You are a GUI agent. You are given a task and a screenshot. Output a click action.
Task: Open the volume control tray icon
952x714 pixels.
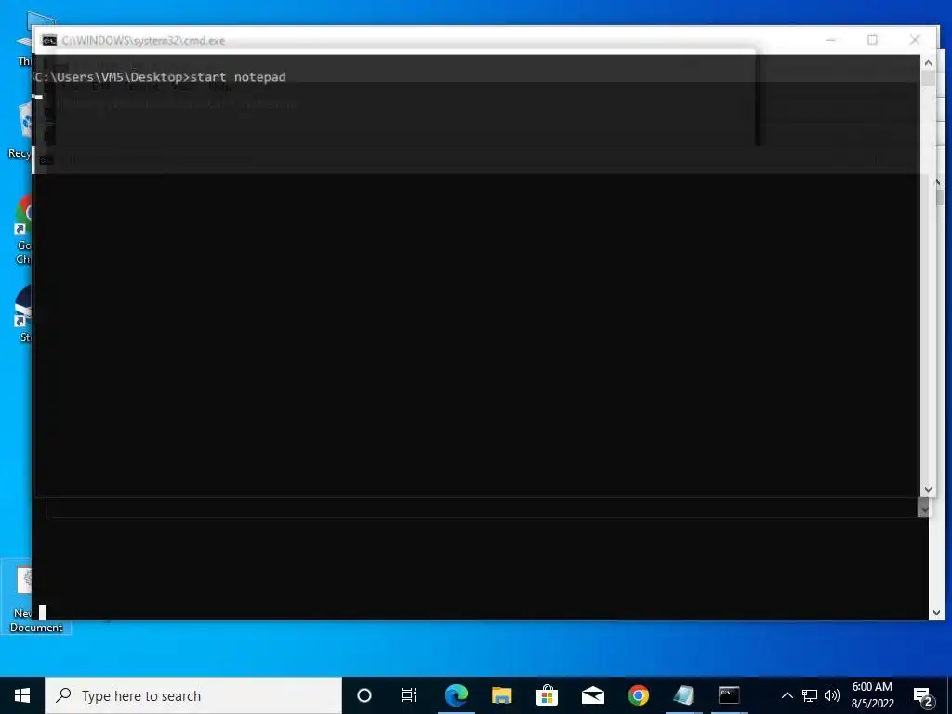pyautogui.click(x=832, y=695)
